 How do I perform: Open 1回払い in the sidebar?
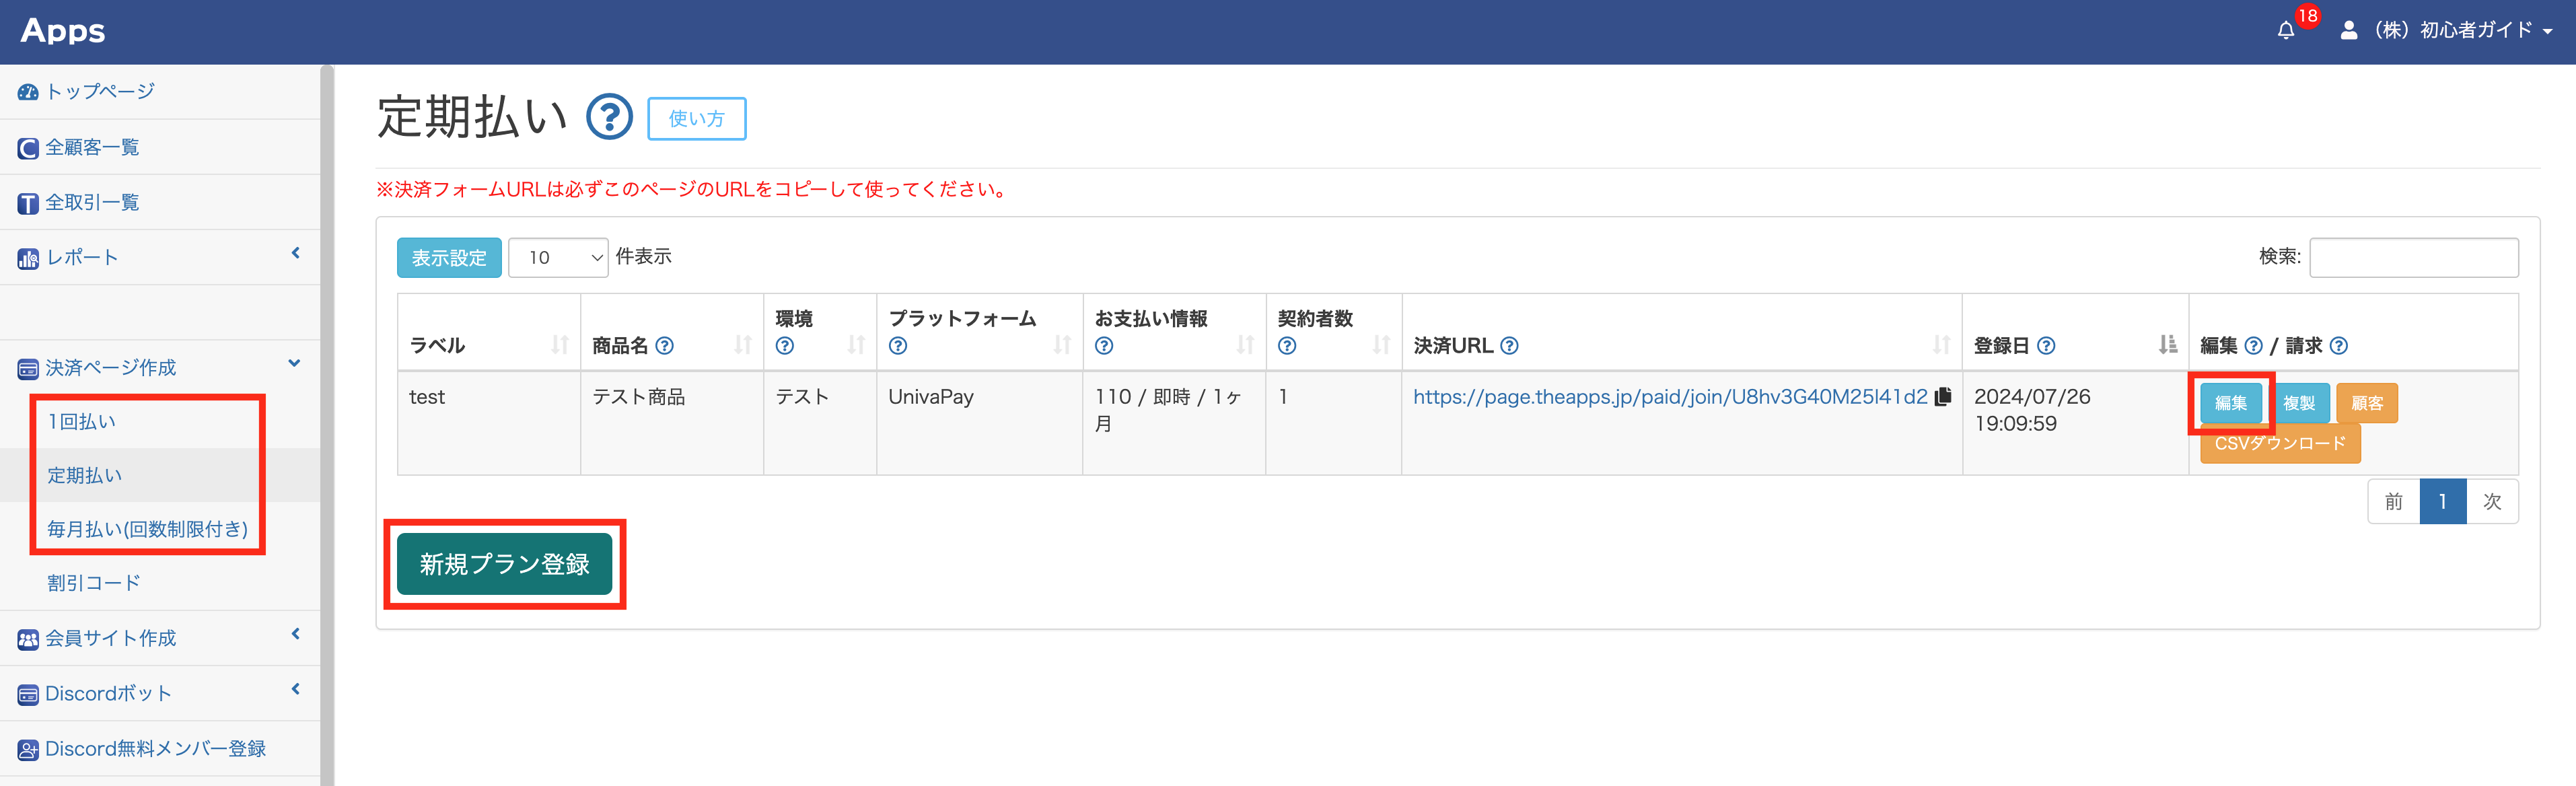coord(82,422)
